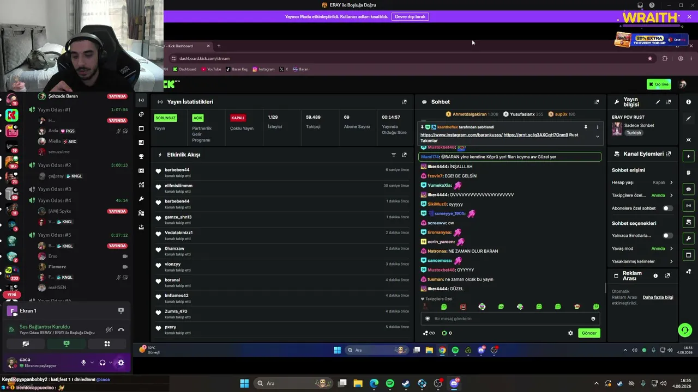Pop out the Reklam Arası panel
Image resolution: width=698 pixels, height=392 pixels.
pyautogui.click(x=667, y=276)
